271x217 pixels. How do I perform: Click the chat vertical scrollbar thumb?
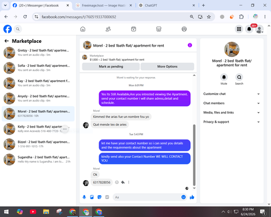194,155
